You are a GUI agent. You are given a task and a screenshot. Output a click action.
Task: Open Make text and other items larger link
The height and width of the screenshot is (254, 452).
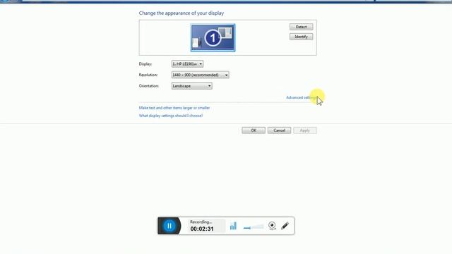tap(174, 108)
